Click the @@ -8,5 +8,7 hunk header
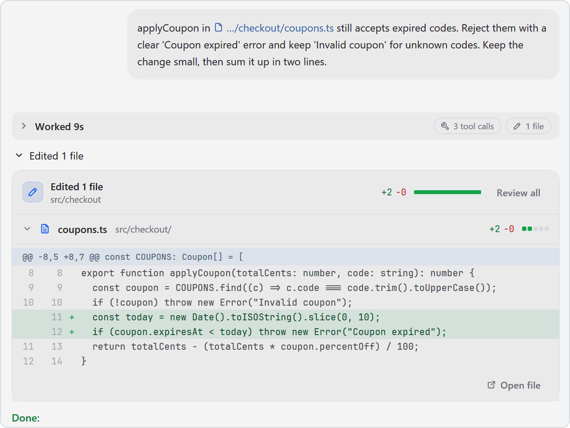Screen dimensions: 570x428 click(285, 257)
